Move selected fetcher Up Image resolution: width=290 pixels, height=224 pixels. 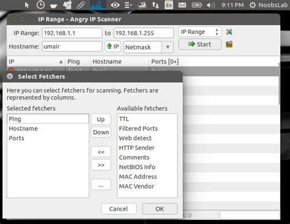[101, 119]
